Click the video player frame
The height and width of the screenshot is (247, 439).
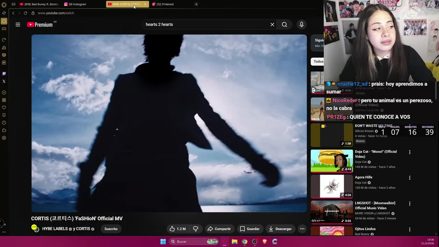click(169, 123)
